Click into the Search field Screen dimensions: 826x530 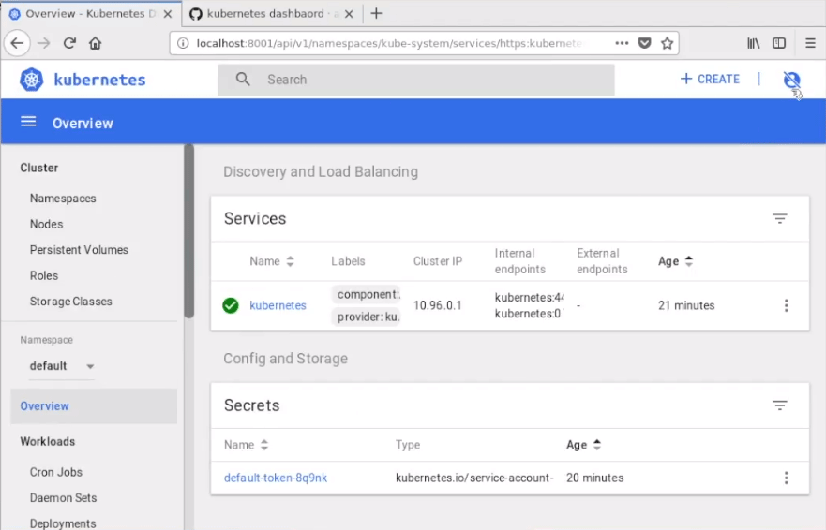click(x=416, y=80)
